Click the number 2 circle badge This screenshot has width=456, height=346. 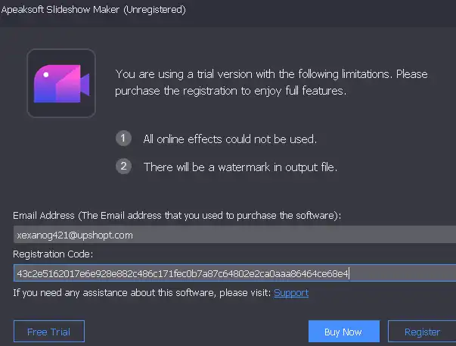tap(124, 167)
